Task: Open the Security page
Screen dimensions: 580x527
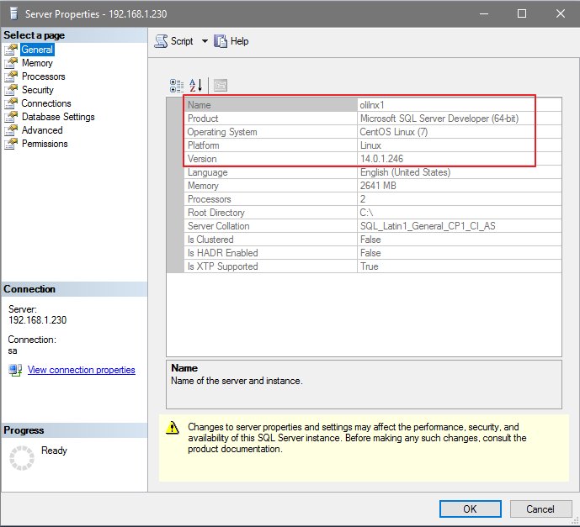Action: (x=37, y=90)
